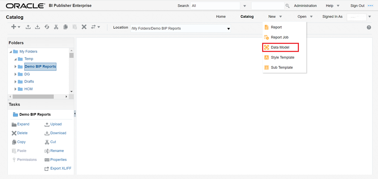Open the New dropdown menu
The width and height of the screenshot is (378, 179).
(x=275, y=17)
